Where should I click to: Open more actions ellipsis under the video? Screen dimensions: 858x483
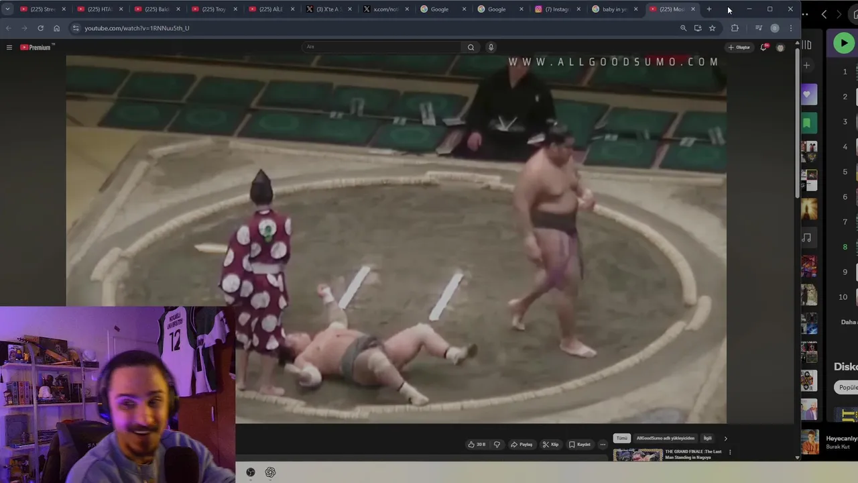(603, 444)
